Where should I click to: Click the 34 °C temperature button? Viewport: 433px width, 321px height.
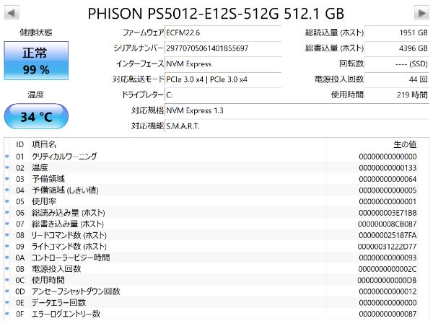tap(36, 116)
